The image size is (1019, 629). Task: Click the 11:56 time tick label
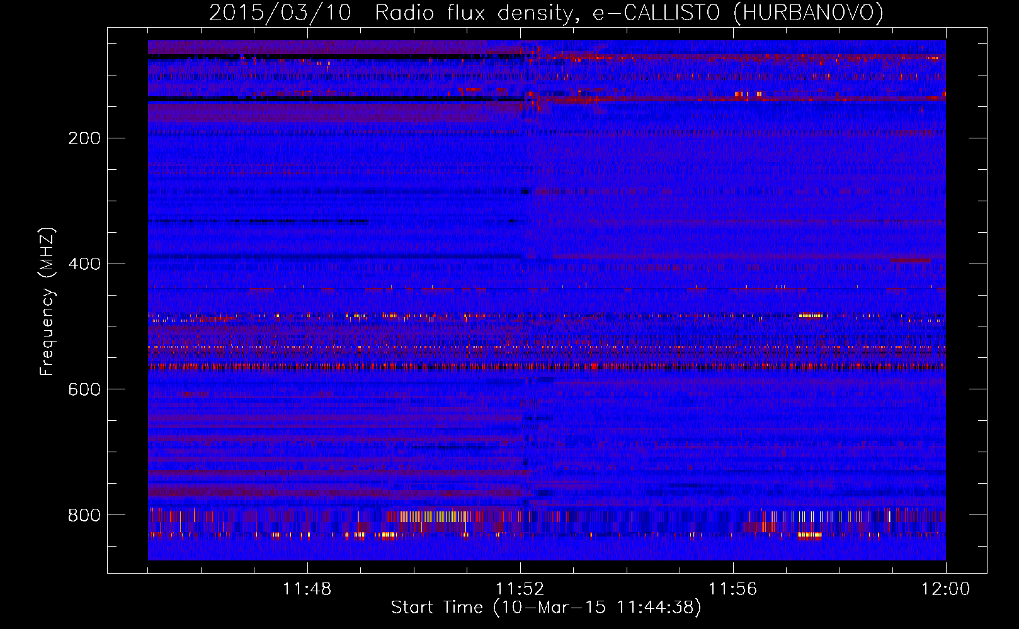733,589
